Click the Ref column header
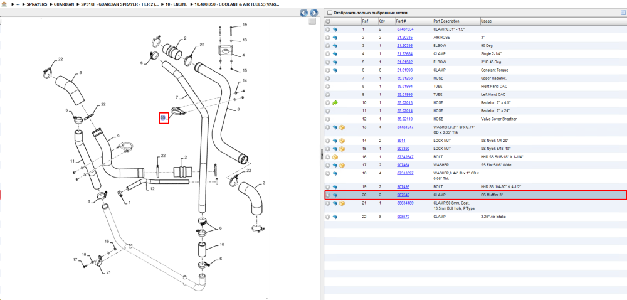The image size is (627, 300). pyautogui.click(x=369, y=21)
